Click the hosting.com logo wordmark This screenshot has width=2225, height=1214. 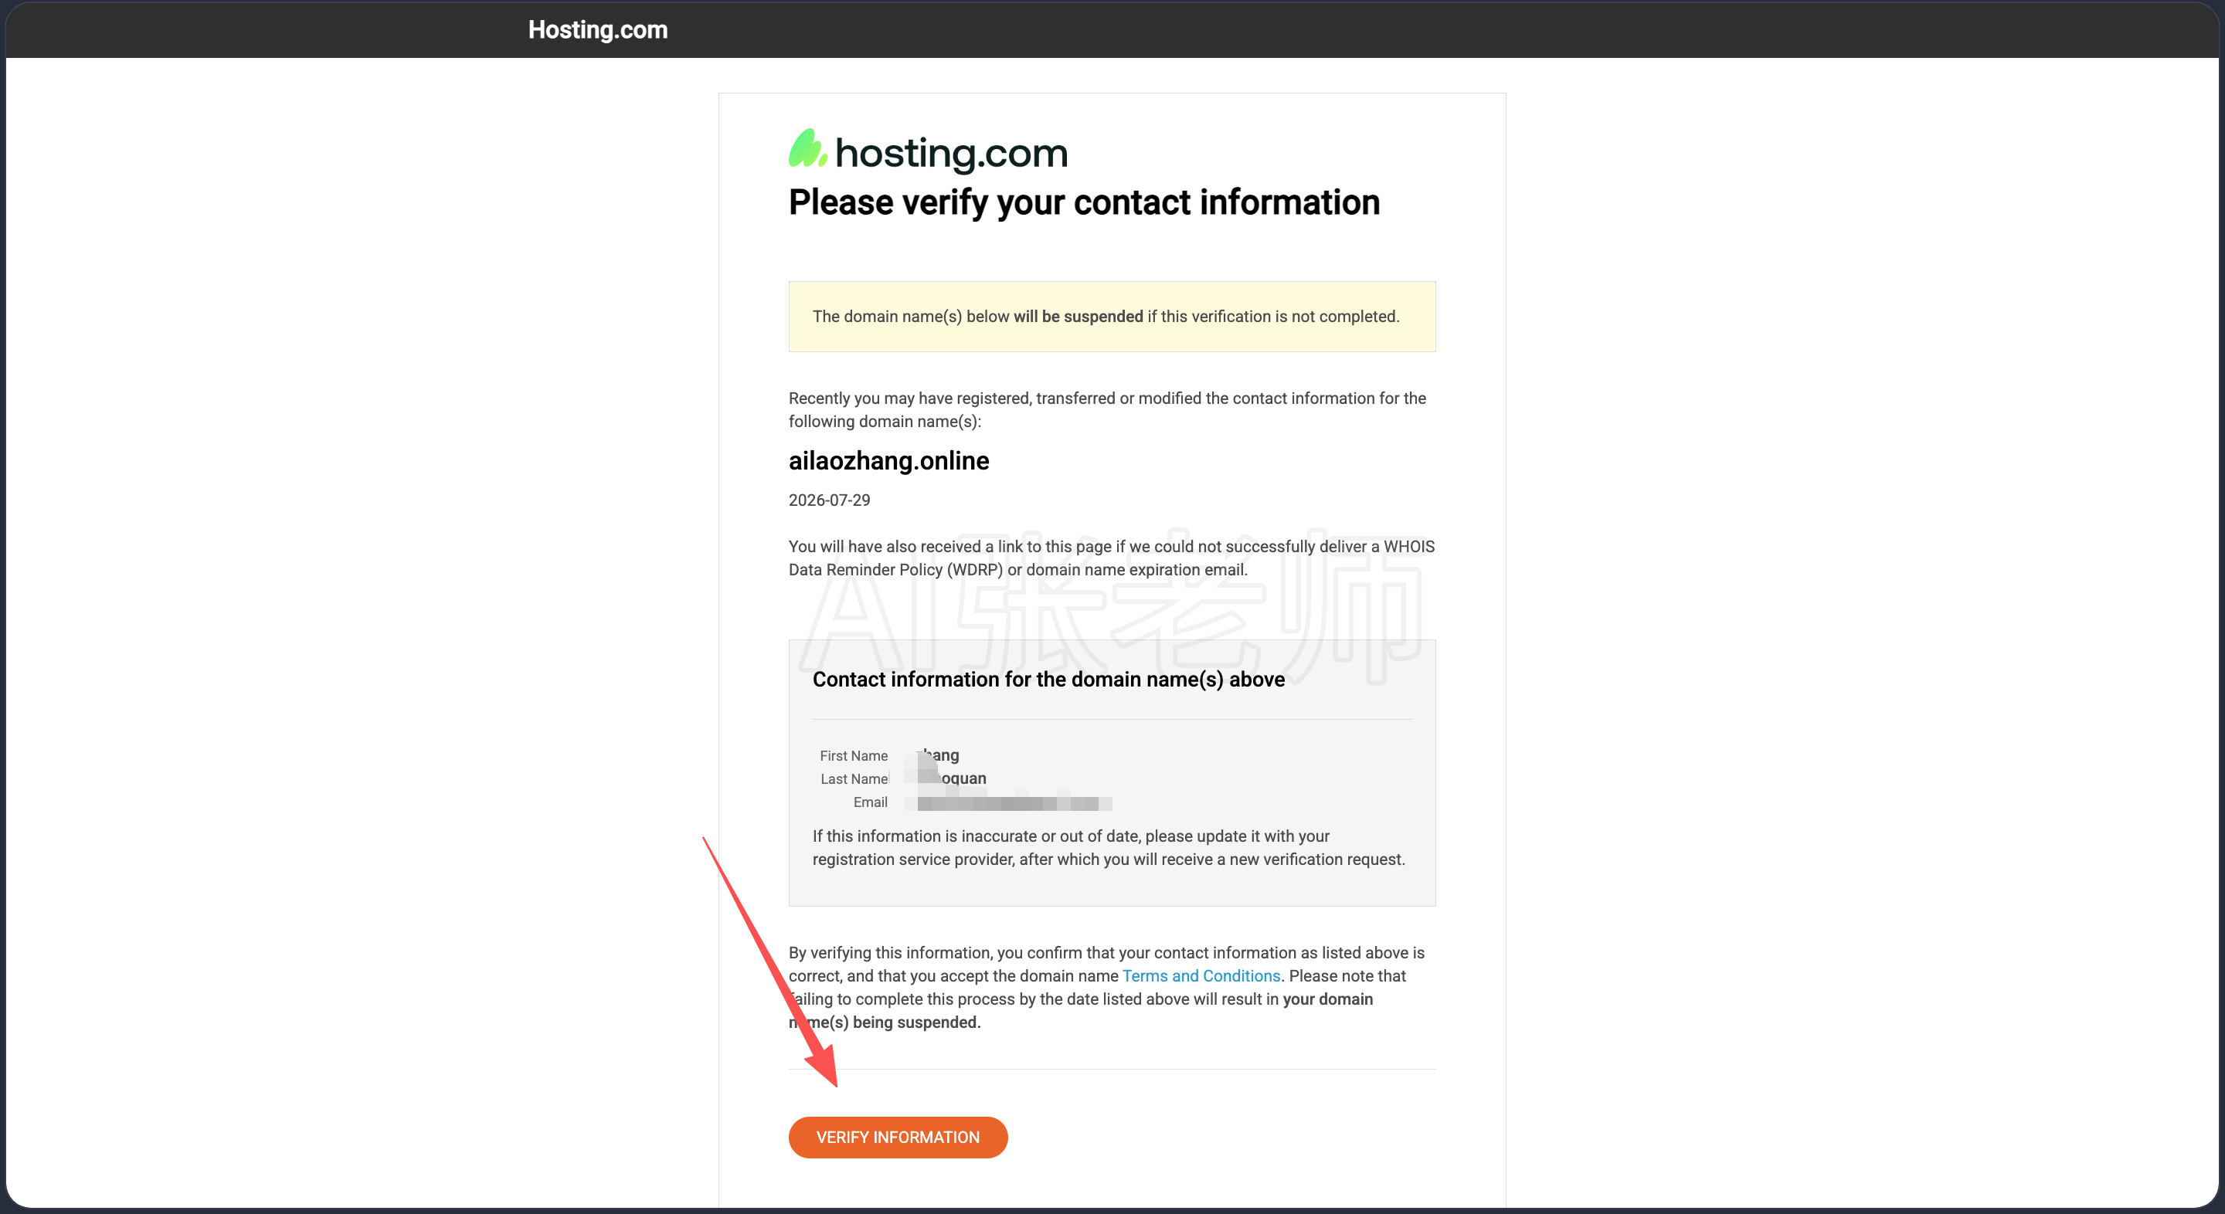pyautogui.click(x=951, y=153)
